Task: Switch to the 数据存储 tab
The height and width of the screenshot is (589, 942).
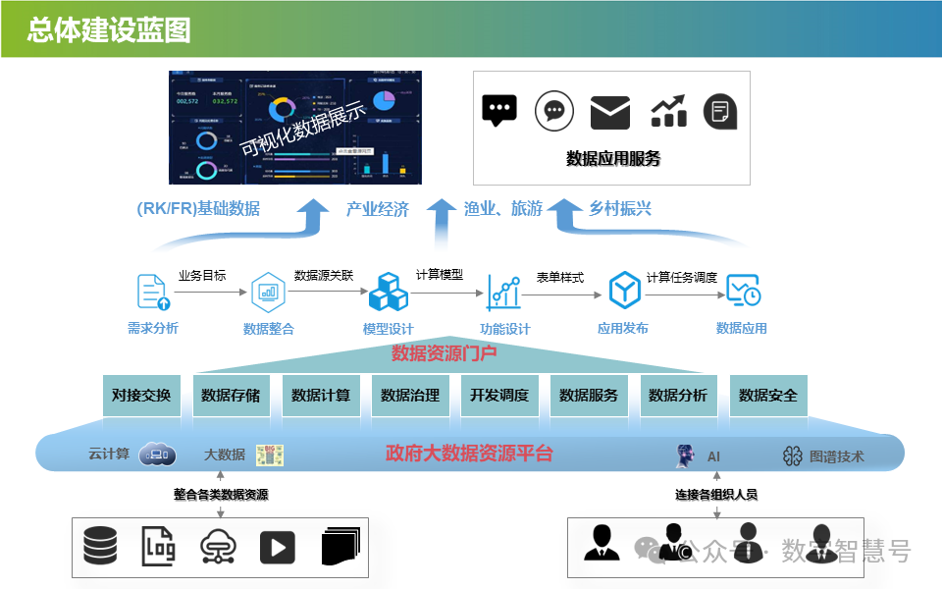Action: coord(232,396)
